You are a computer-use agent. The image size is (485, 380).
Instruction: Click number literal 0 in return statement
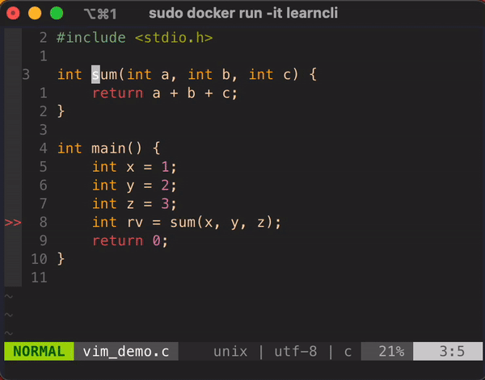pos(156,240)
